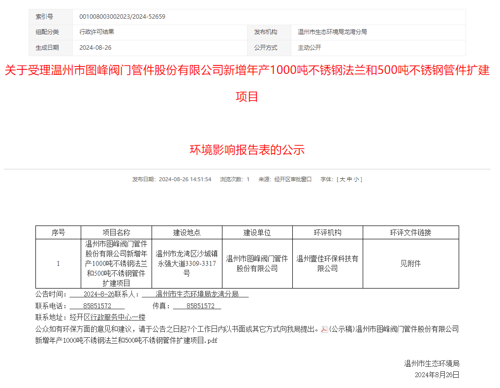This screenshot has height=388, width=500.
Task: Open the PDF attachment icon
Action: 325,329
